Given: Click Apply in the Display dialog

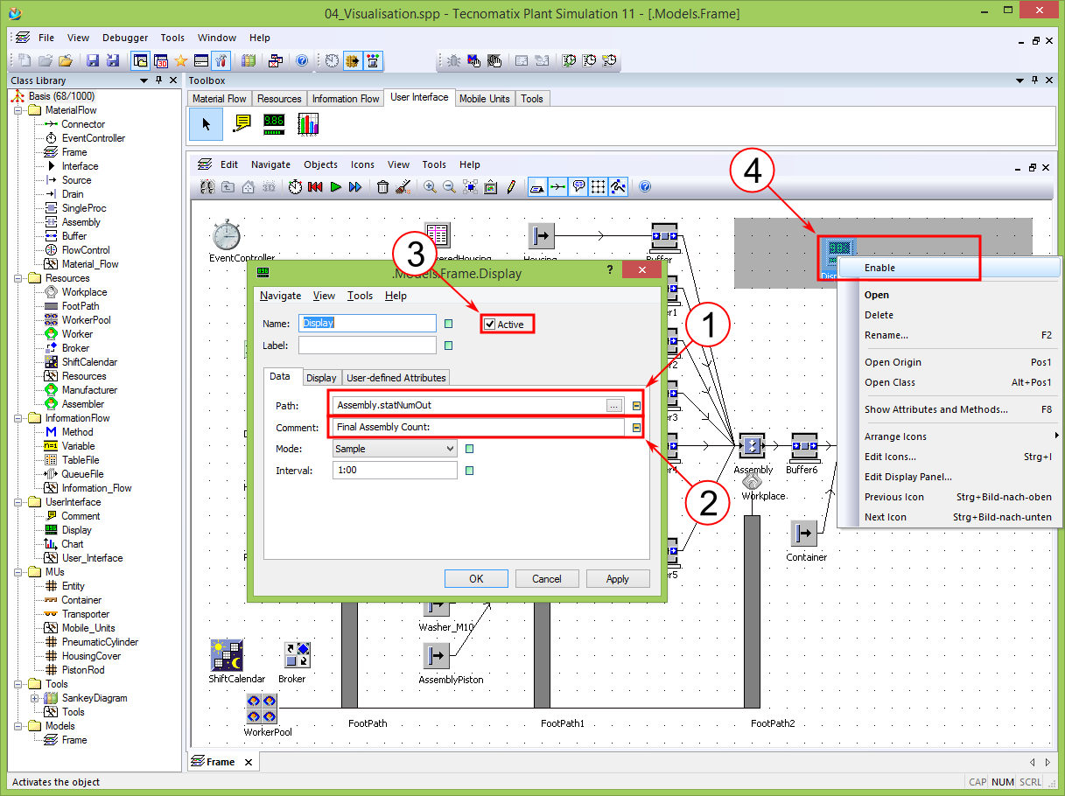Looking at the screenshot, I should pos(618,578).
